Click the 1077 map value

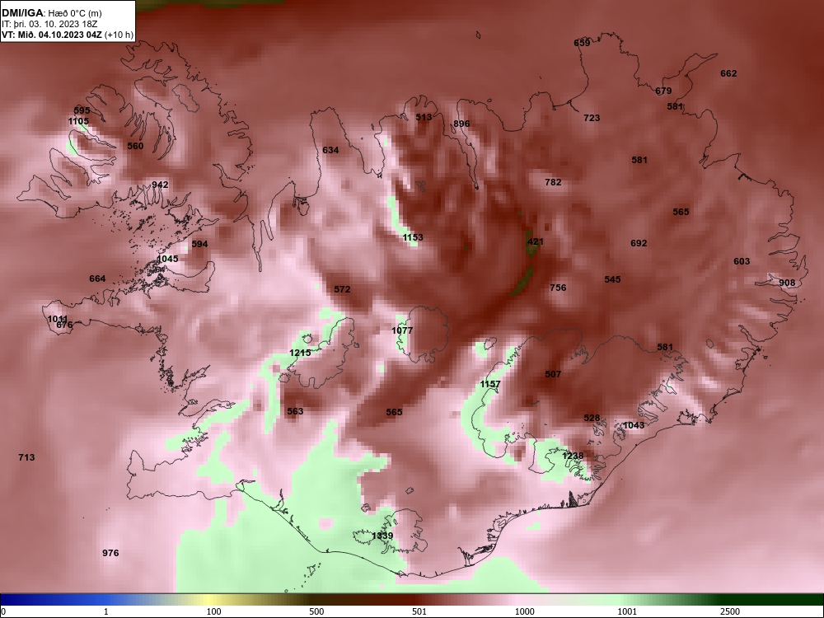pyautogui.click(x=402, y=330)
